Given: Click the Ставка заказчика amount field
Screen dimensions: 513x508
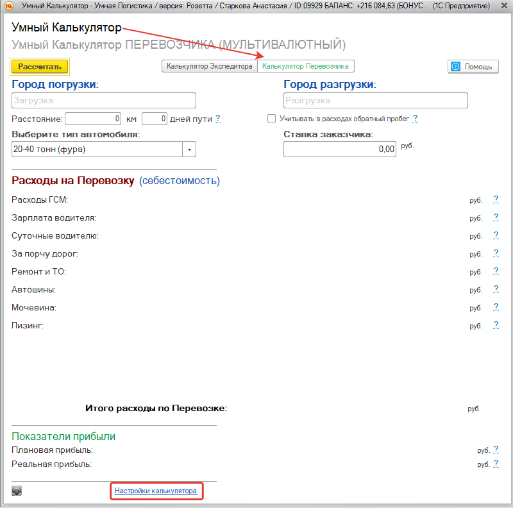Looking at the screenshot, I should click(340, 149).
